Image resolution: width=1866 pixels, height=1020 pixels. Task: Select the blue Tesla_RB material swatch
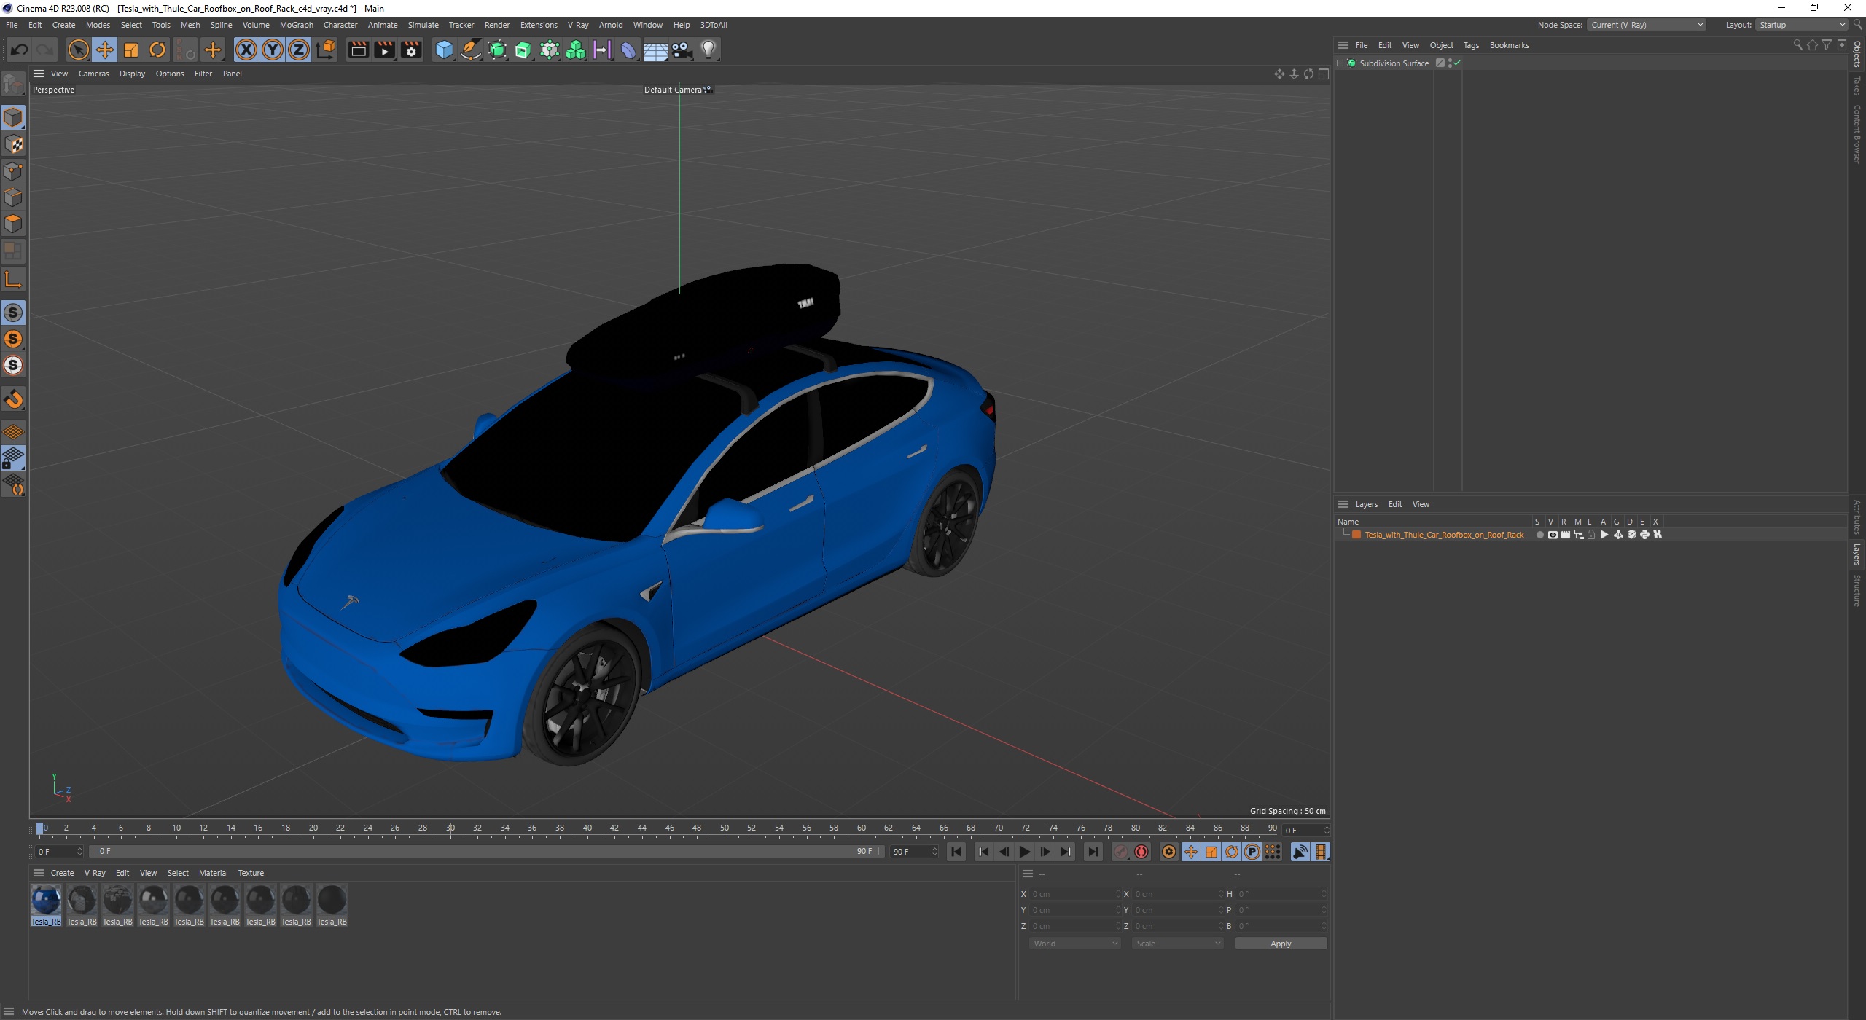[46, 904]
